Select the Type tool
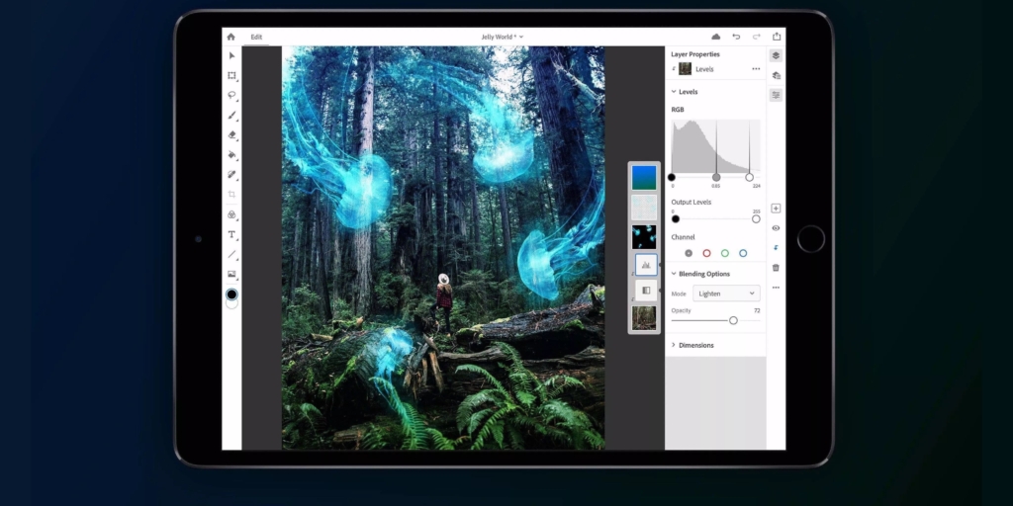1013x506 pixels. 231,234
